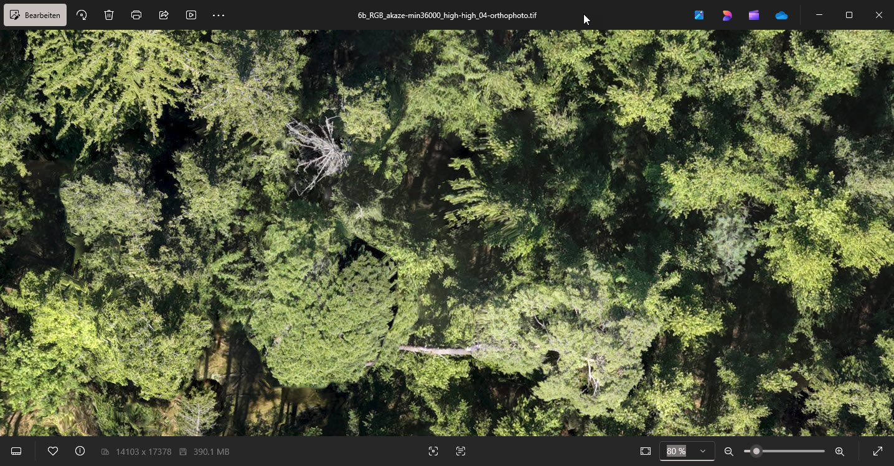Enter fullscreen mode
The height and width of the screenshot is (466, 894).
click(878, 451)
